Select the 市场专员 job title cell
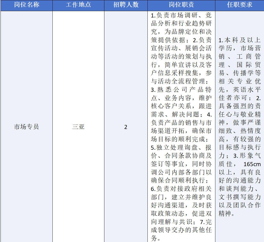This screenshot has width=264, height=242. click(27, 127)
